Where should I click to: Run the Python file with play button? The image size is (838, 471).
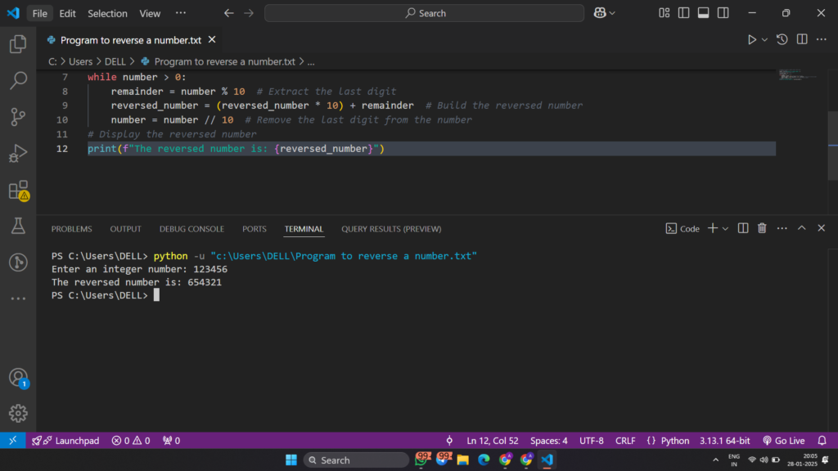(x=751, y=40)
